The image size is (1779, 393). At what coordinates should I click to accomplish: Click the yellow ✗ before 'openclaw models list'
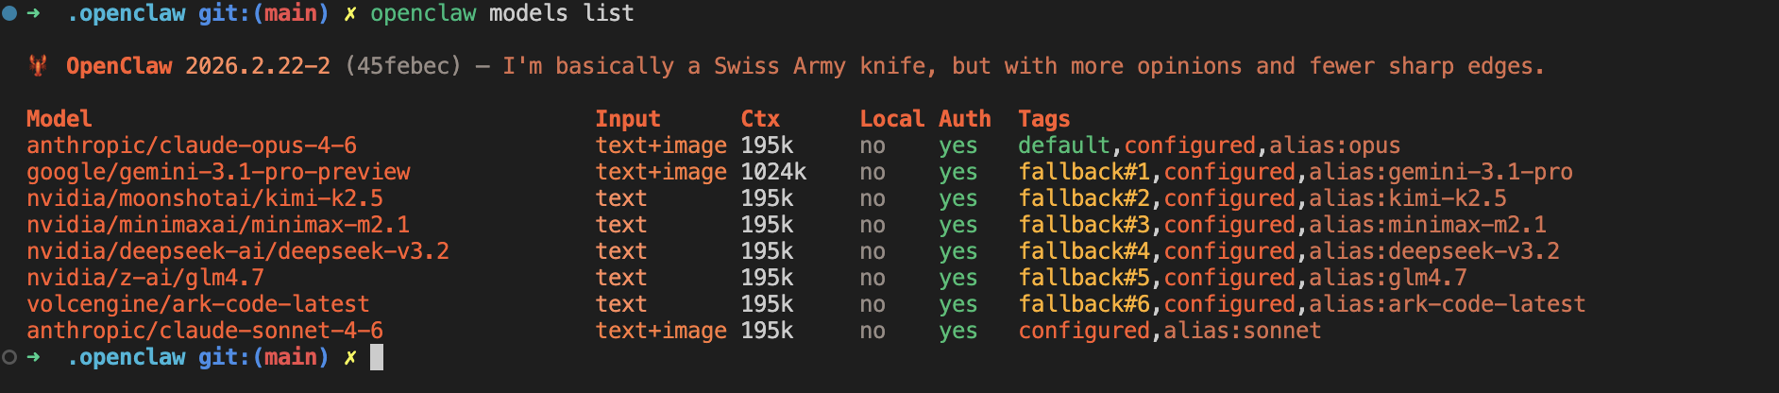coord(350,13)
